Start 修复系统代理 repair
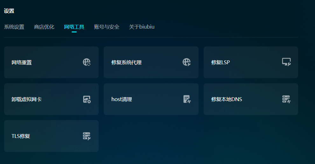 tap(151, 62)
